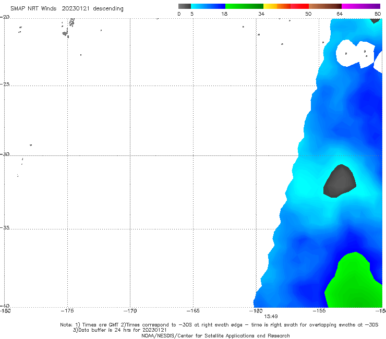Click the green segment of the wind color bar
The width and height of the screenshot is (386, 339).
coord(244,6)
